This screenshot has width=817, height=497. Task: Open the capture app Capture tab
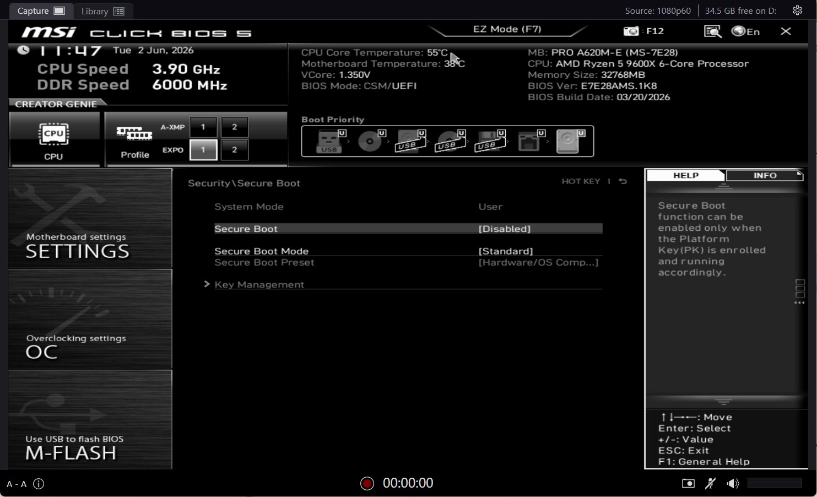(x=41, y=10)
